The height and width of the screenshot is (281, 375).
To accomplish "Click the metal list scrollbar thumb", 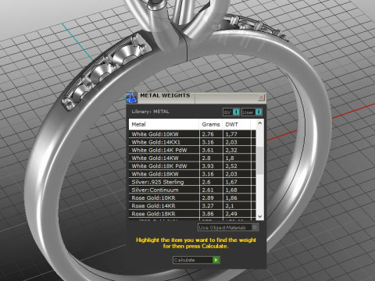I will [259, 161].
